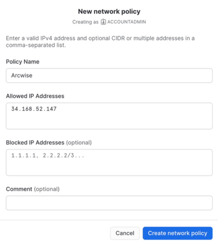This screenshot has height=242, width=218.
Task: Click the role icon beside ACCOUNTADMIN
Action: pyautogui.click(x=104, y=22)
